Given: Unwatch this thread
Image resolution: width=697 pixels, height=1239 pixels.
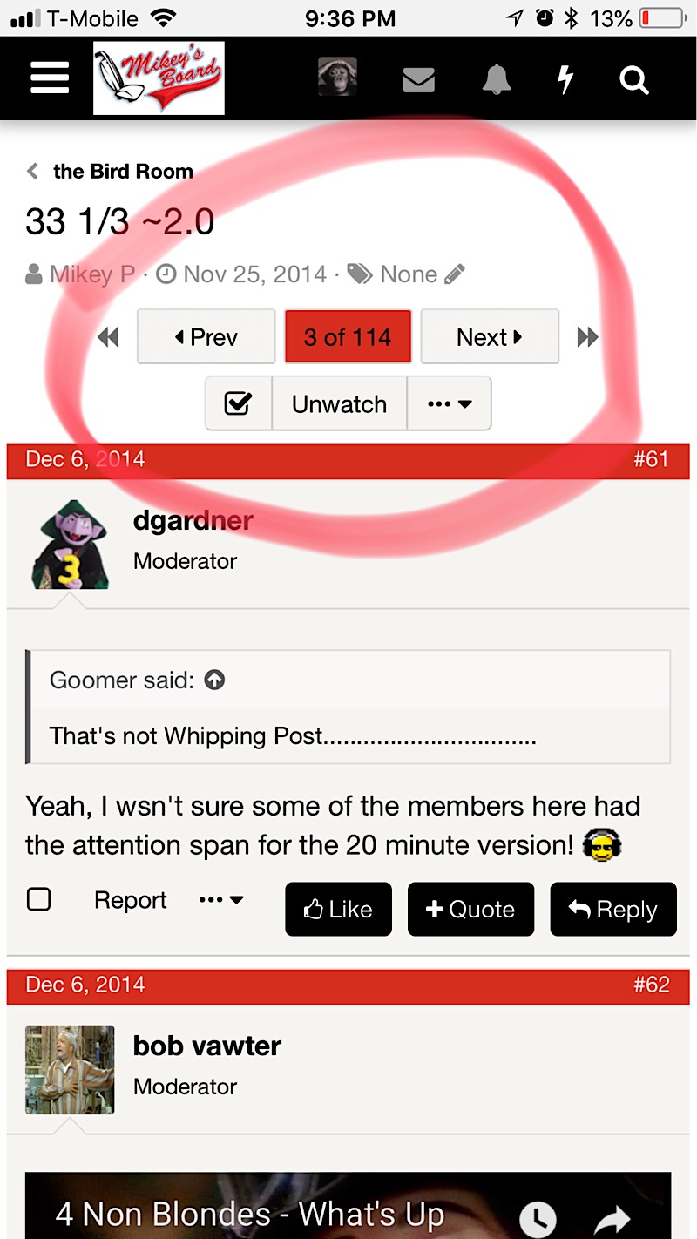Looking at the screenshot, I should coord(339,403).
